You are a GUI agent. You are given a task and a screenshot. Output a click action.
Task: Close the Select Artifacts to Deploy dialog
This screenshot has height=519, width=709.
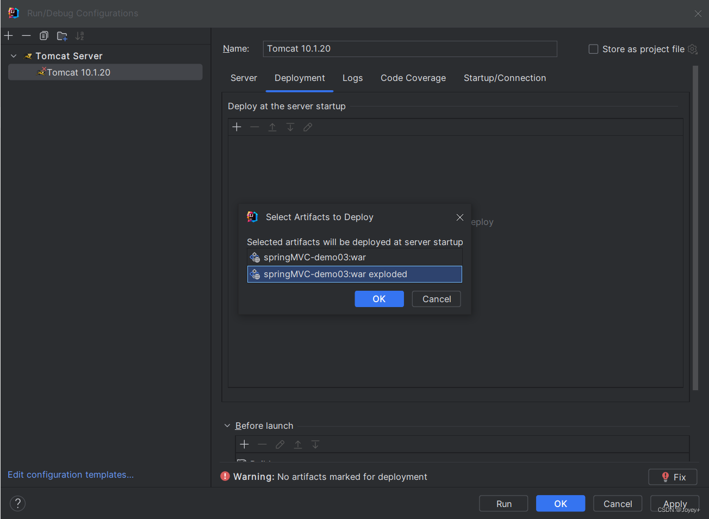click(460, 217)
